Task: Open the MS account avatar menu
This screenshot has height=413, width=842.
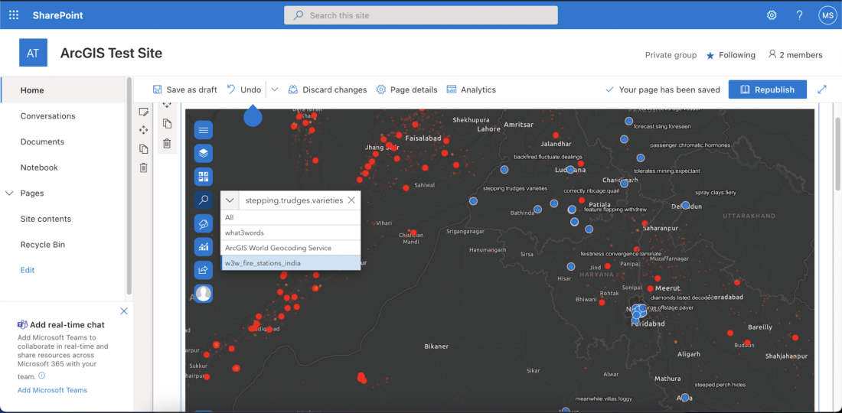Action: (x=827, y=15)
